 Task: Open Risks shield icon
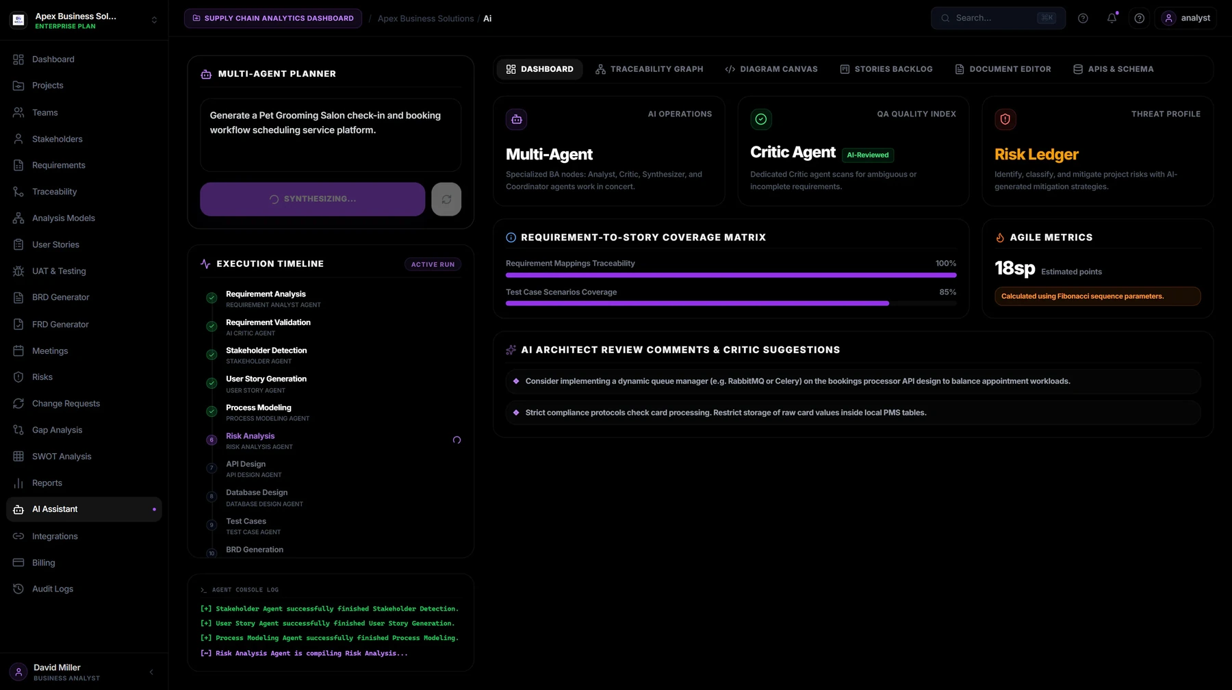tap(18, 377)
